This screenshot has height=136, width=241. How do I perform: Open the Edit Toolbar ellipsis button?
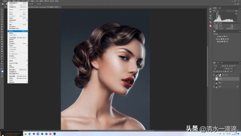2,66
